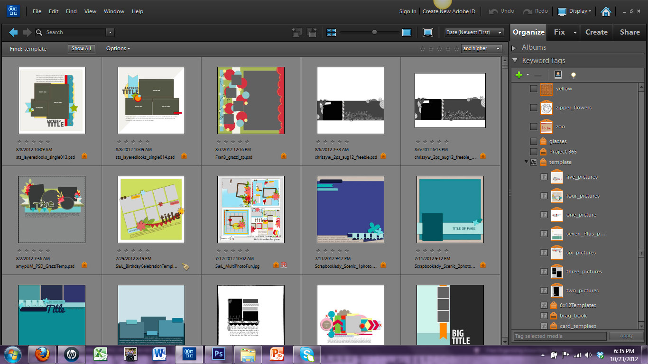This screenshot has height=364, width=648.
Task: Click the Show All button
Action: 81,48
